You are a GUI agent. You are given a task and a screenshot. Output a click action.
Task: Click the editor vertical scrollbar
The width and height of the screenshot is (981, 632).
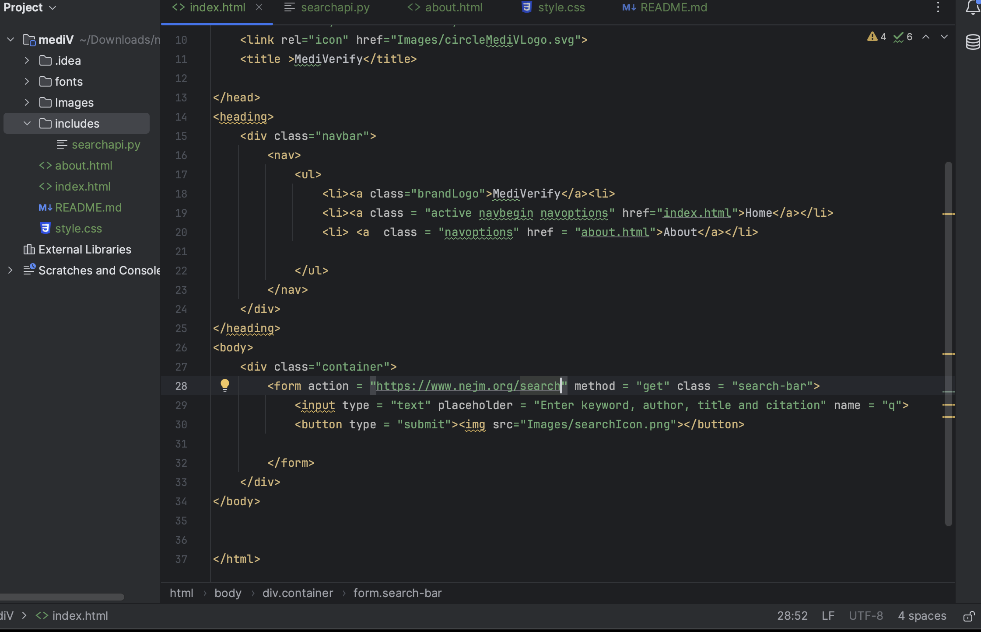[948, 343]
